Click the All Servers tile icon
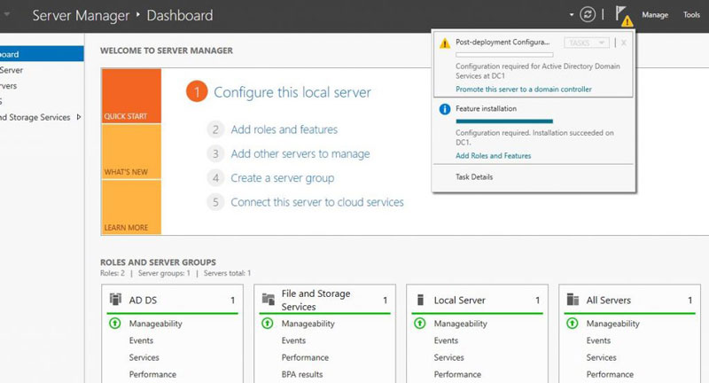The height and width of the screenshot is (383, 709). point(573,300)
